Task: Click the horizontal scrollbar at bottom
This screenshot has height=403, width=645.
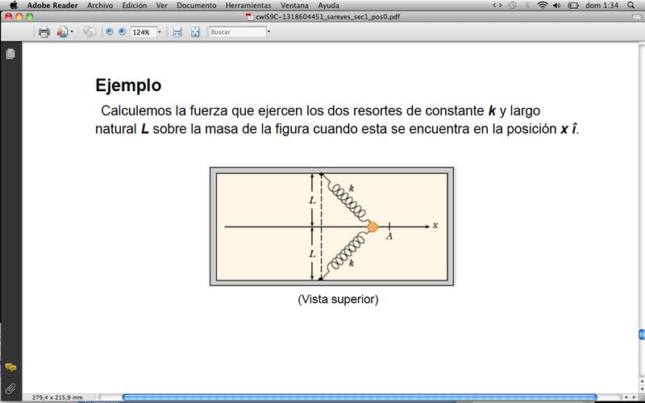Action: [x=359, y=397]
